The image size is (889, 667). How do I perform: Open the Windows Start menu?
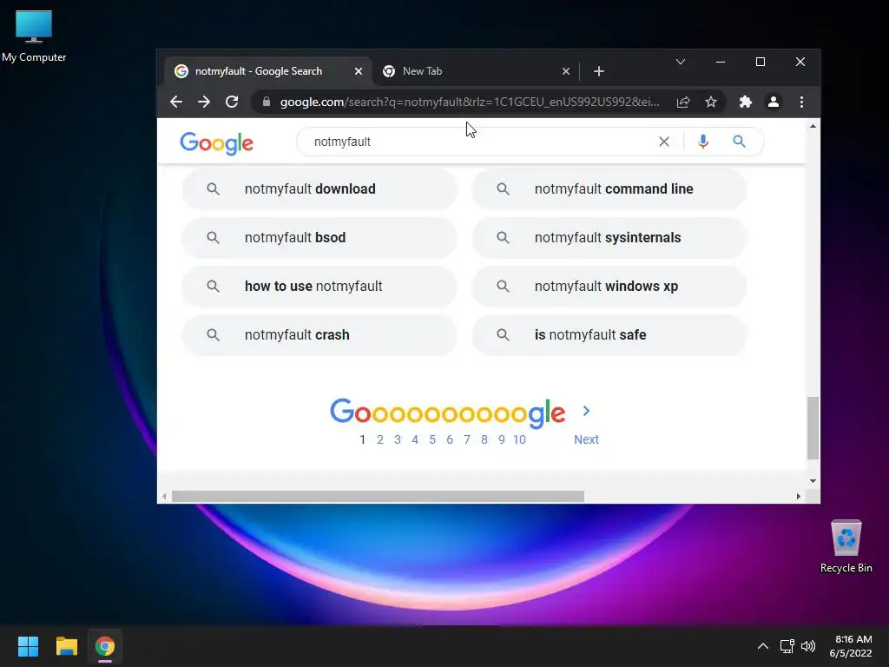tap(28, 646)
